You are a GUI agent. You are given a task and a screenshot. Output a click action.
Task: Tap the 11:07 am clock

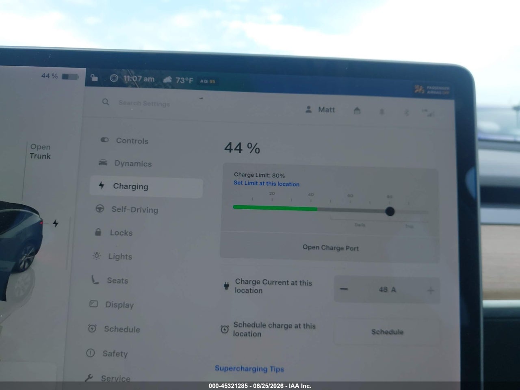139,79
